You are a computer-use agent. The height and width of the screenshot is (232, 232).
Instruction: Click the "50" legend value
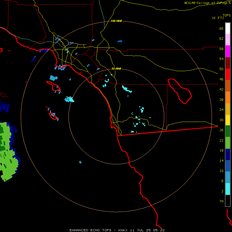pos(221,69)
